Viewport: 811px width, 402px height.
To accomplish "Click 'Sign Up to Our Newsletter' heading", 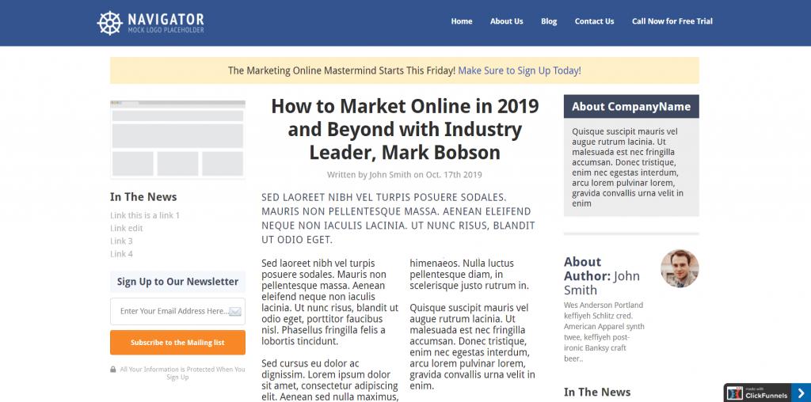I will [177, 282].
